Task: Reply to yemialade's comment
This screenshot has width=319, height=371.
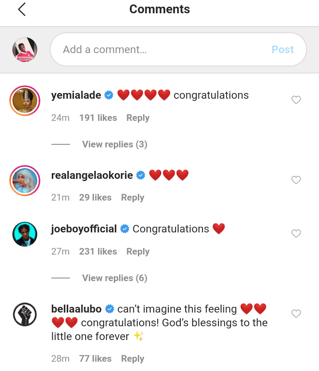Action: point(138,118)
